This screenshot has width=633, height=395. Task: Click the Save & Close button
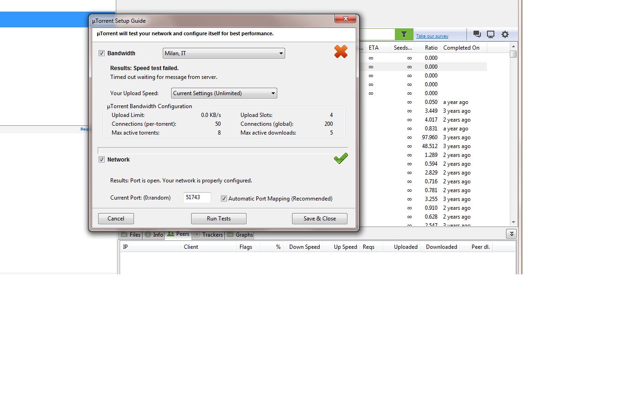pyautogui.click(x=320, y=219)
